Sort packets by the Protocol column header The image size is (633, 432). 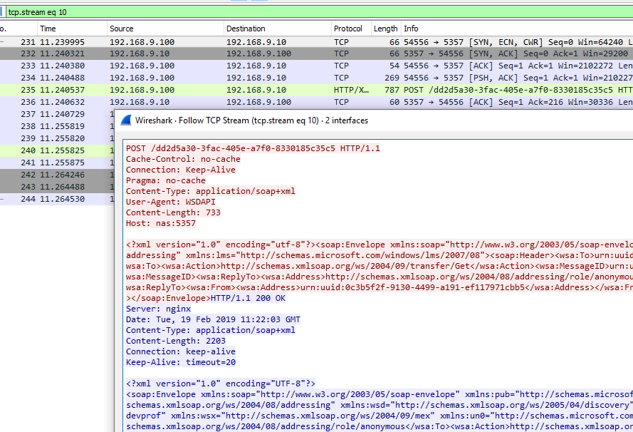point(351,29)
